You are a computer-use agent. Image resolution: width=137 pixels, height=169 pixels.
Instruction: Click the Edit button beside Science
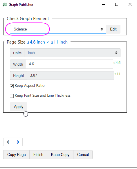coord(113,29)
